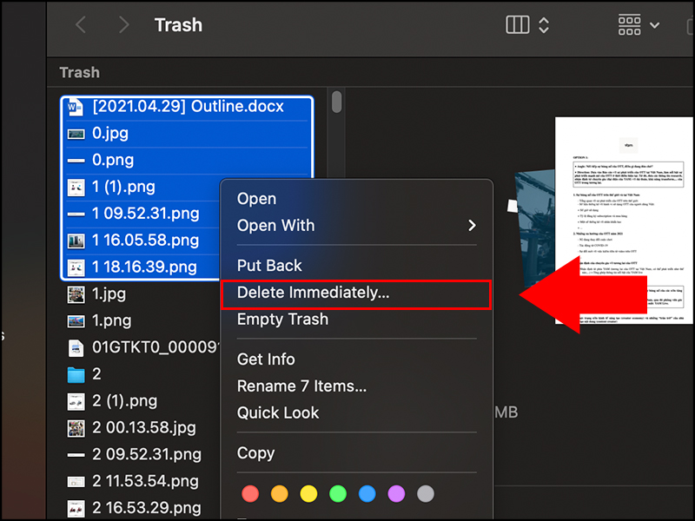This screenshot has width=695, height=521.
Task: Click the icon of 2 16.53.29.png
Action: coord(76,509)
